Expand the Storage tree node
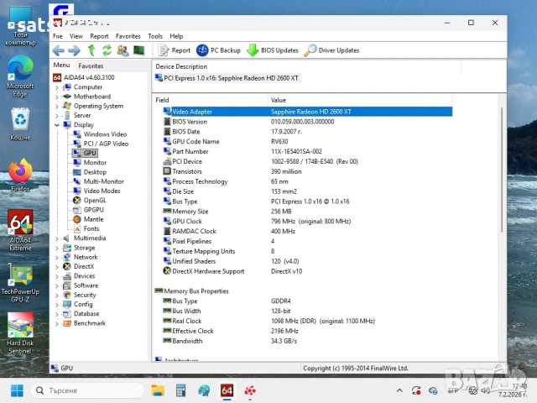 (57, 248)
